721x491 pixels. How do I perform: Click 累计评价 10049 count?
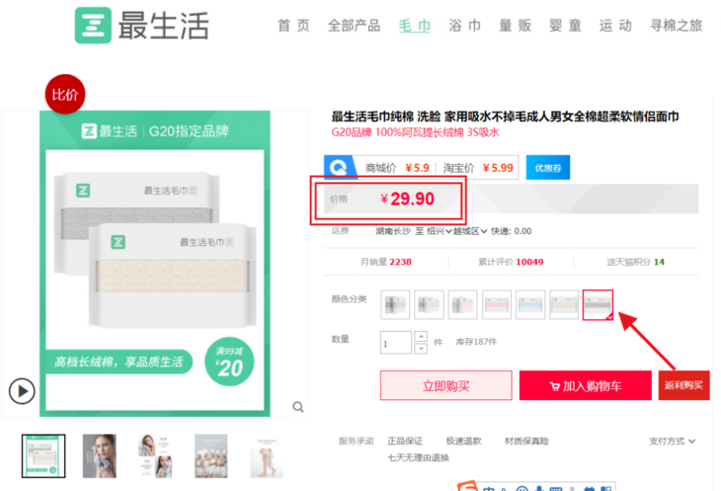click(511, 262)
